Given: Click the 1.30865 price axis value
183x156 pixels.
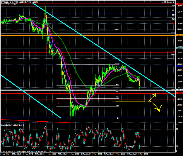Looking at the screenshot, I should (x=179, y=52).
